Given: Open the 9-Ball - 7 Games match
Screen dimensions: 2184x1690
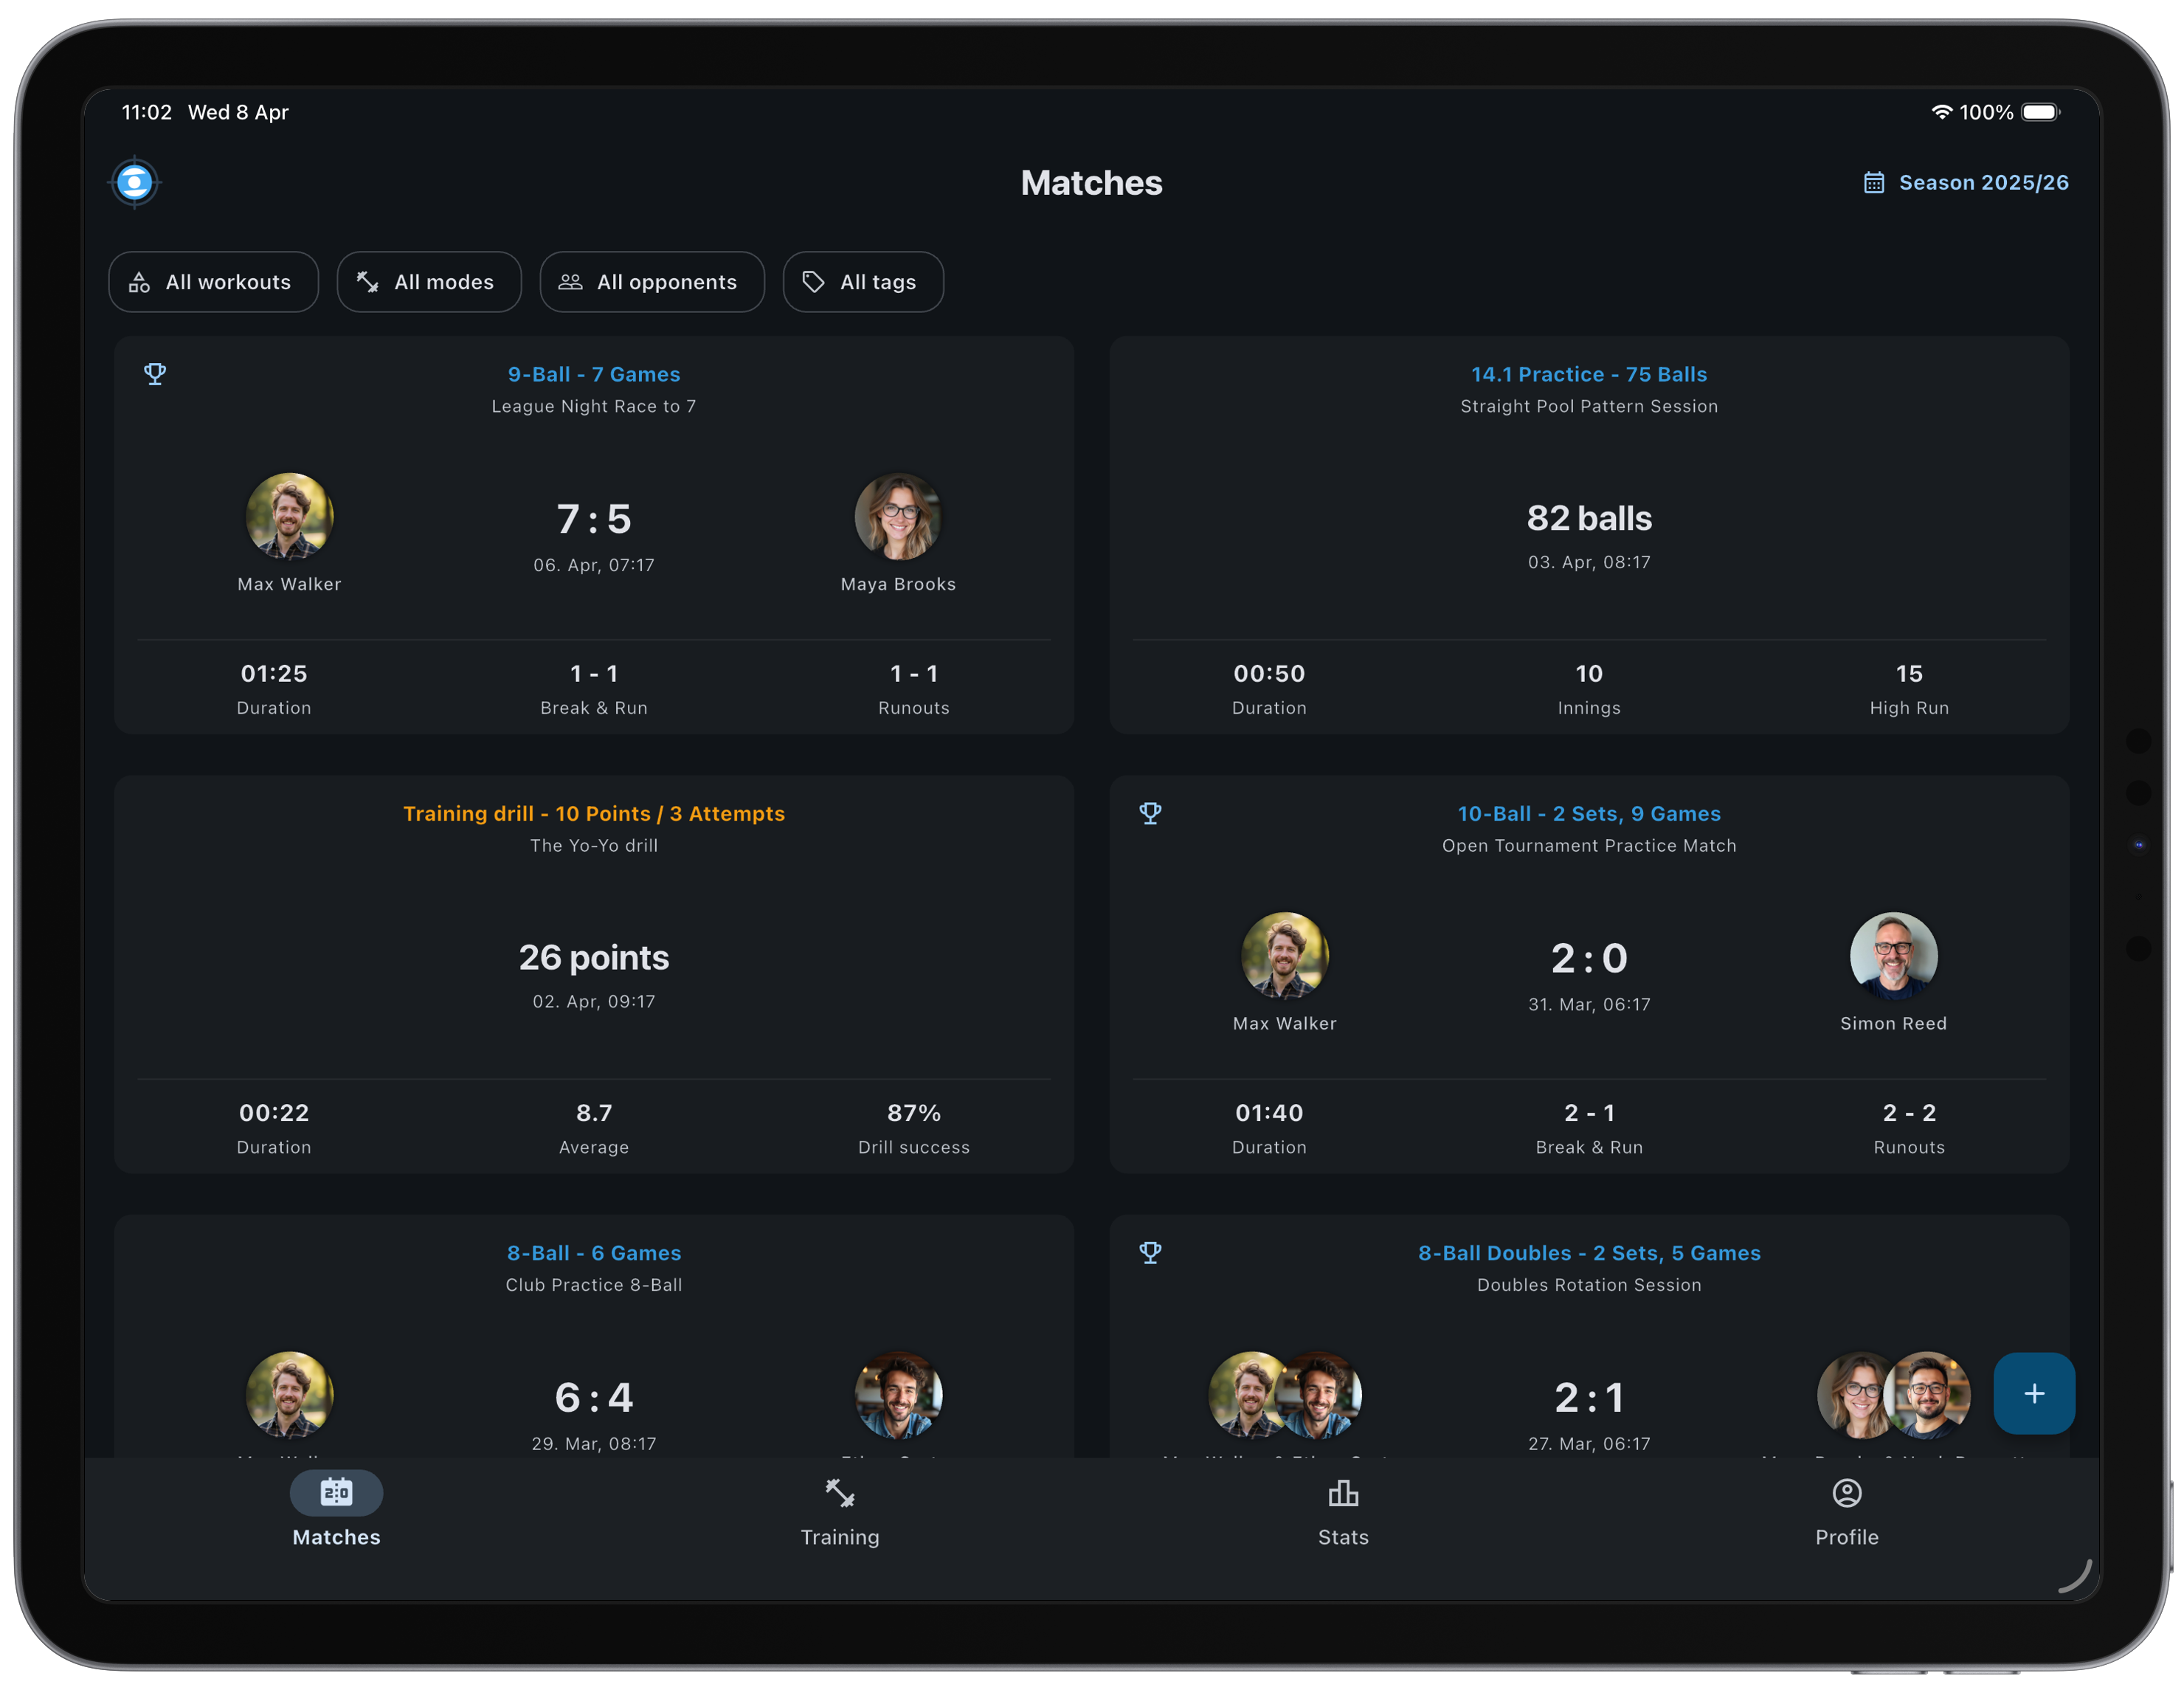Looking at the screenshot, I should [593, 374].
